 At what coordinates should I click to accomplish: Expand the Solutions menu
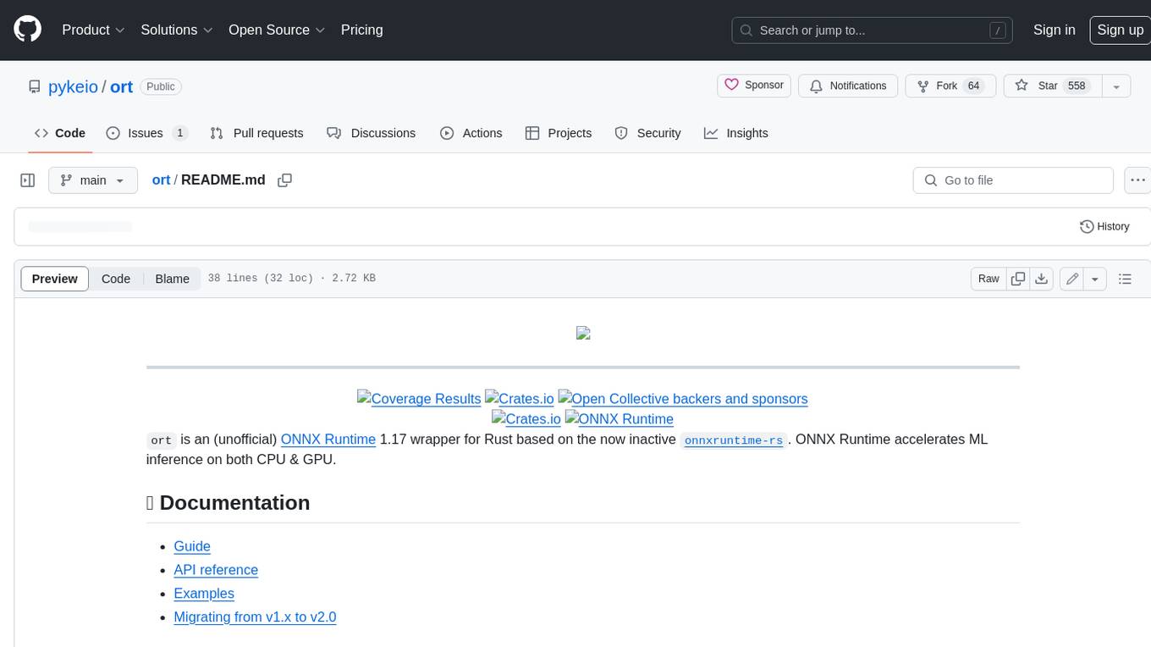pos(177,30)
